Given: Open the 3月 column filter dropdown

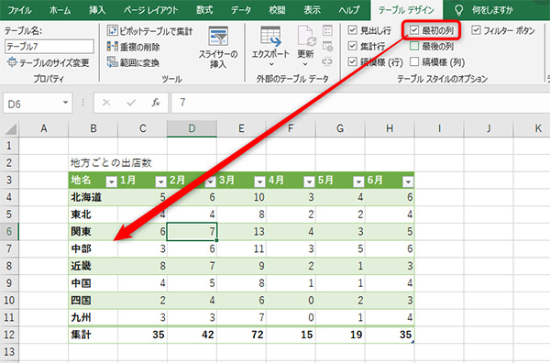Looking at the screenshot, I should click(x=259, y=181).
